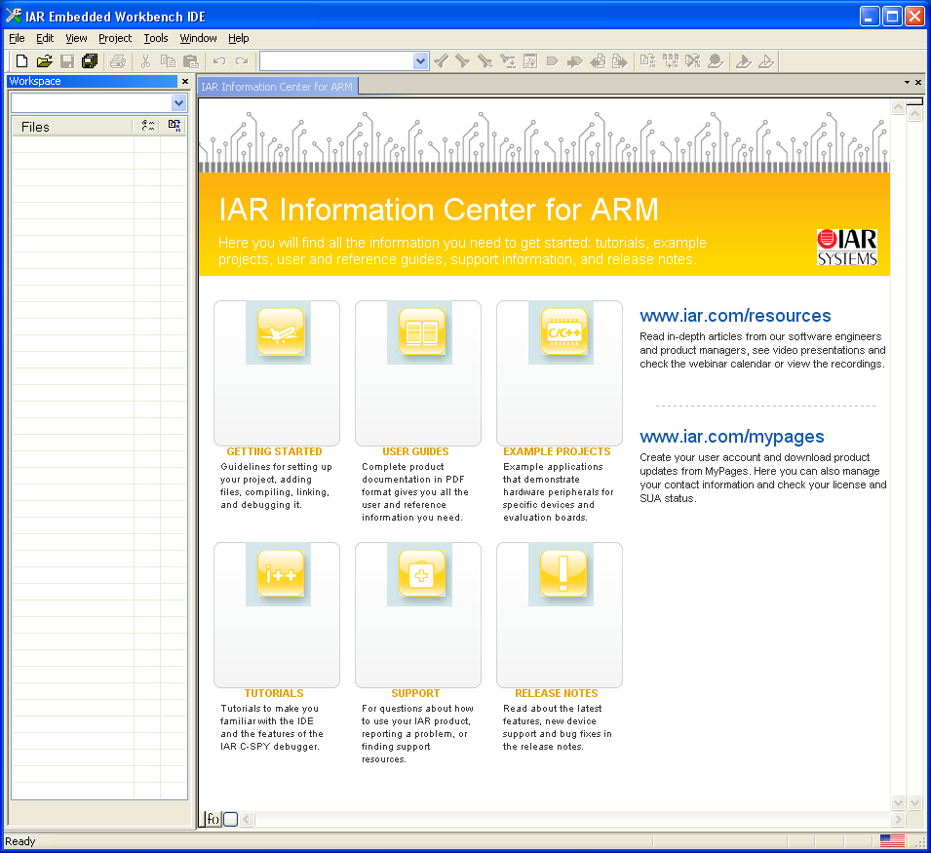Close the Information Center editor tab
The image size is (931, 853).
pyautogui.click(x=918, y=83)
